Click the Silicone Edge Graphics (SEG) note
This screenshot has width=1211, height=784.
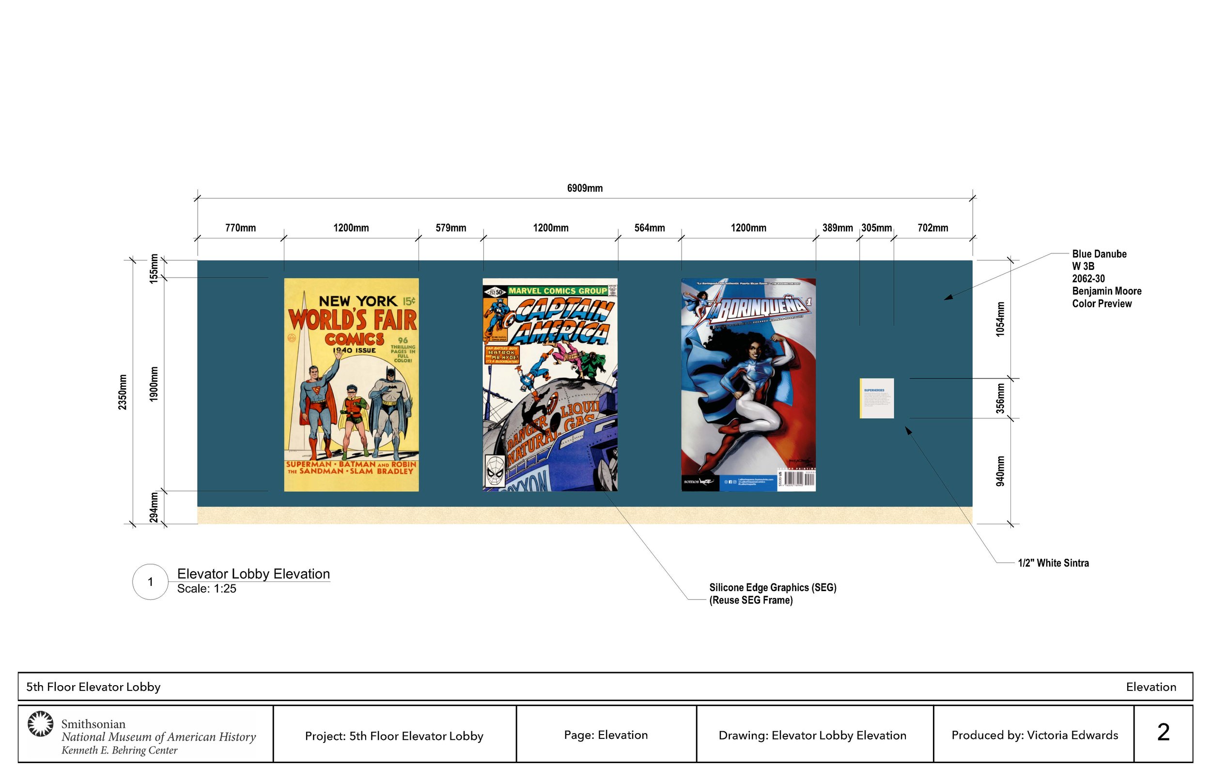click(x=773, y=594)
